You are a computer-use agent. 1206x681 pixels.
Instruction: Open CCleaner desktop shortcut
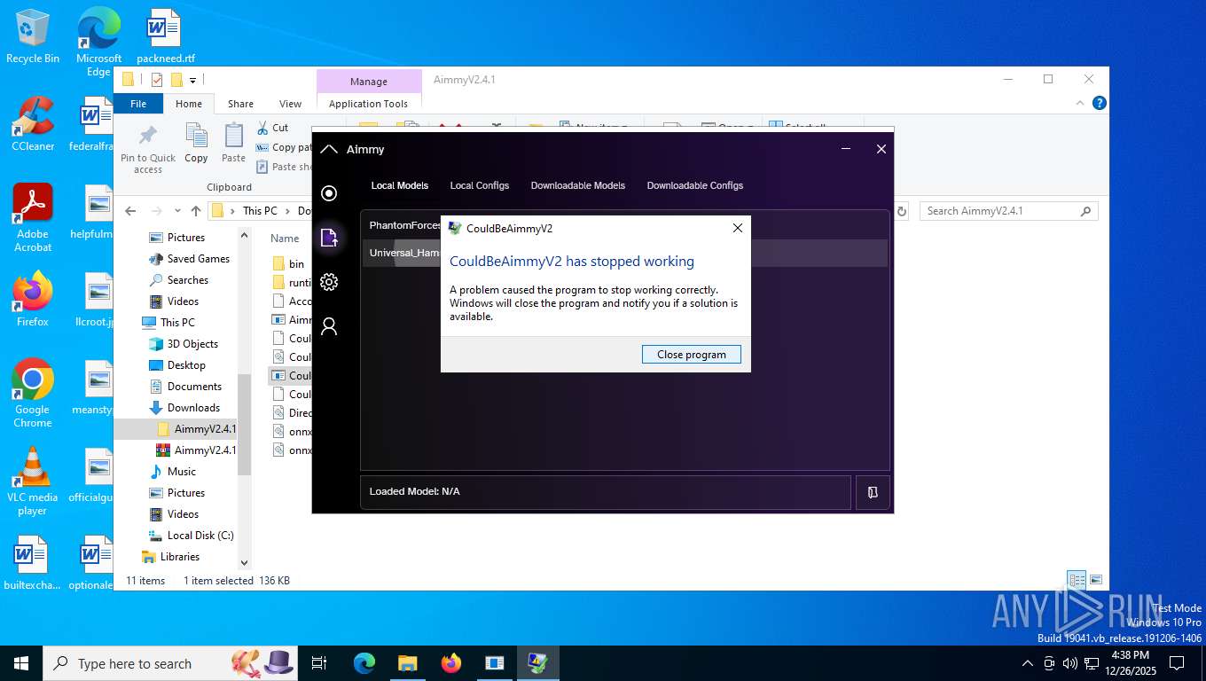point(33,124)
